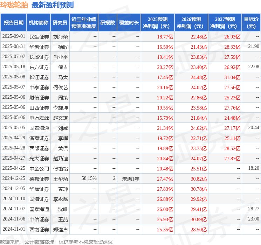Select the date 2025-05-05

14,127
